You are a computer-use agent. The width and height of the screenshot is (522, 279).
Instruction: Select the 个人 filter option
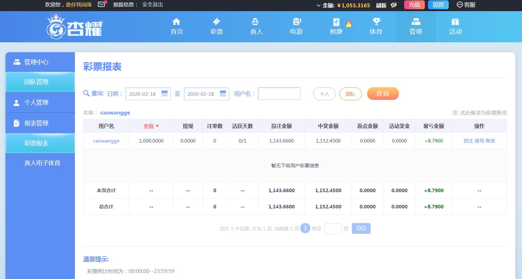tap(324, 94)
